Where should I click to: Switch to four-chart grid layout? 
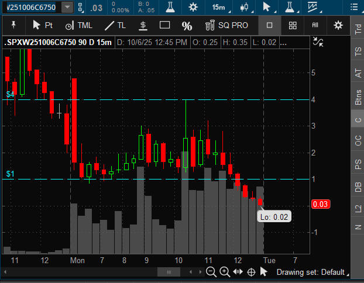[293, 25]
